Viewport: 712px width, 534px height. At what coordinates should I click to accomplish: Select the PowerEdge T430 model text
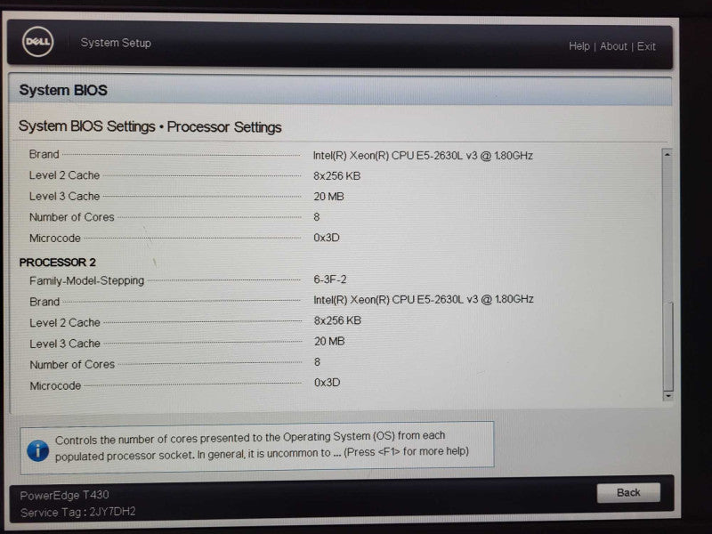click(x=64, y=495)
